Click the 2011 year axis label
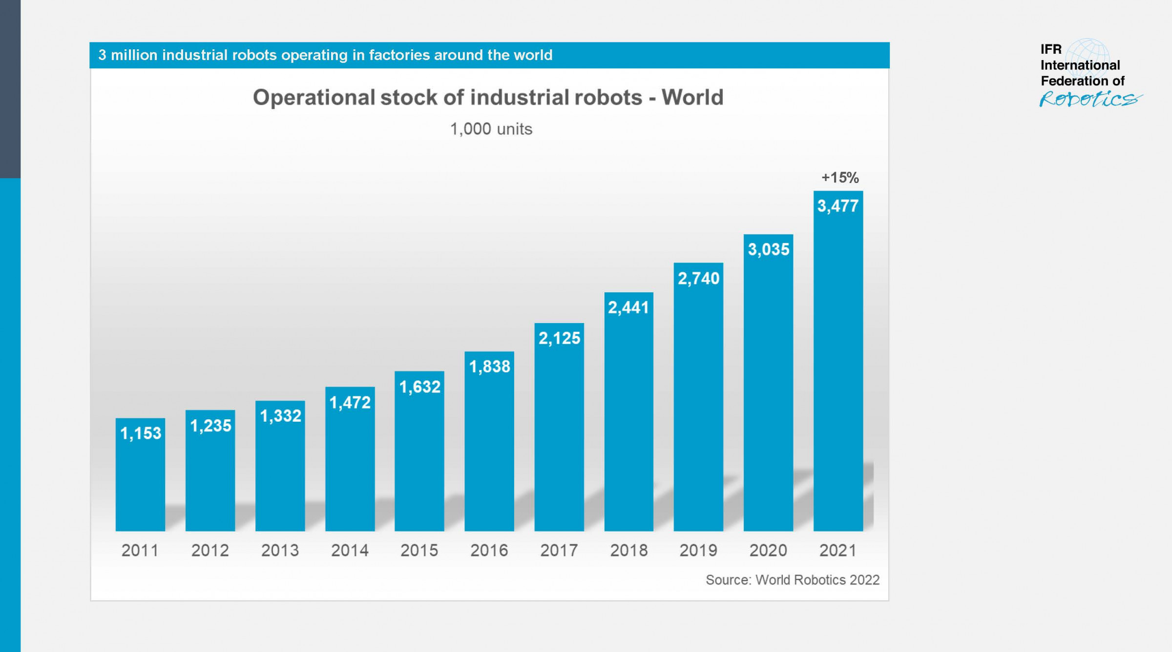 pos(140,550)
